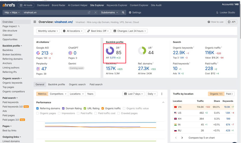Uncheck Referring domains metric
Screen dimensions: 241x143
37,108
